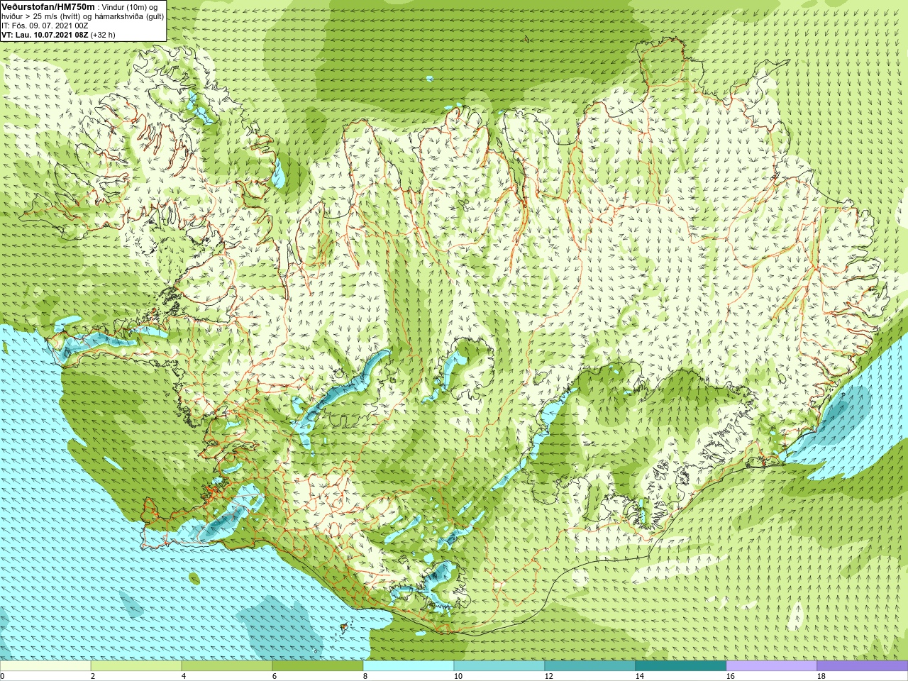Click the '0' legend scale label
Image resolution: width=908 pixels, height=681 pixels.
coord(2,676)
